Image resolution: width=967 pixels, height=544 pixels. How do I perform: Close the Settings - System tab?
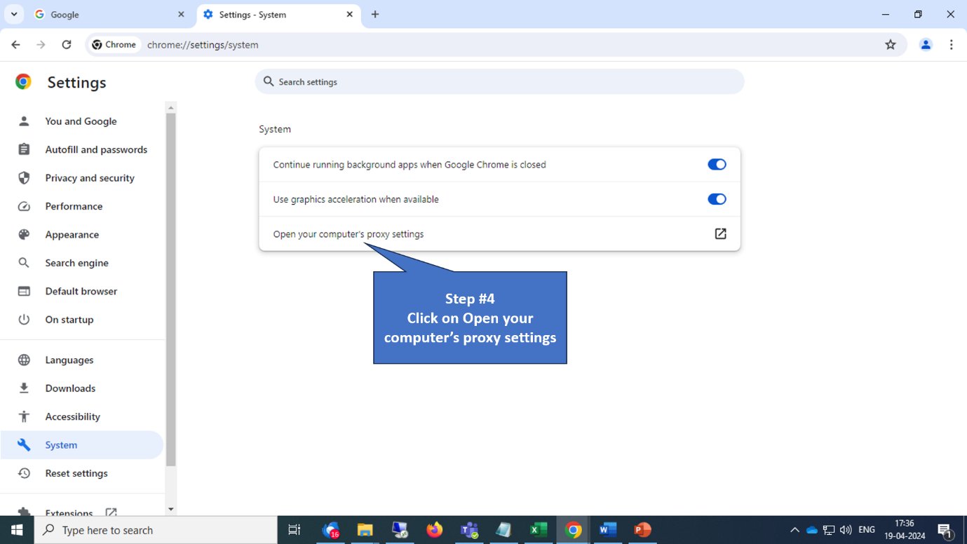(x=349, y=14)
